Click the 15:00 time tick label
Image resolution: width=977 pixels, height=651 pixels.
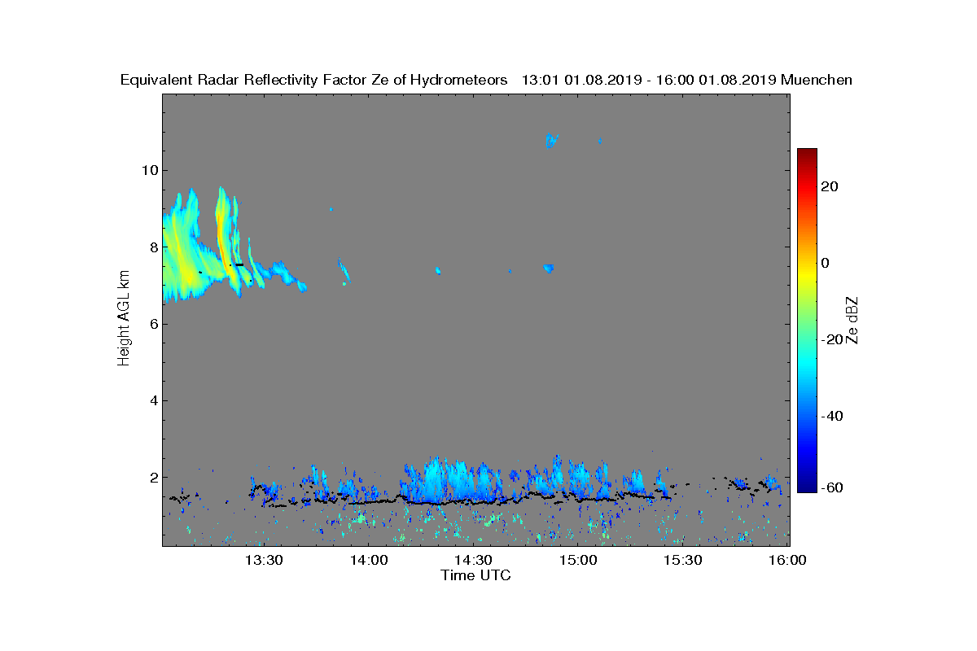point(577,560)
